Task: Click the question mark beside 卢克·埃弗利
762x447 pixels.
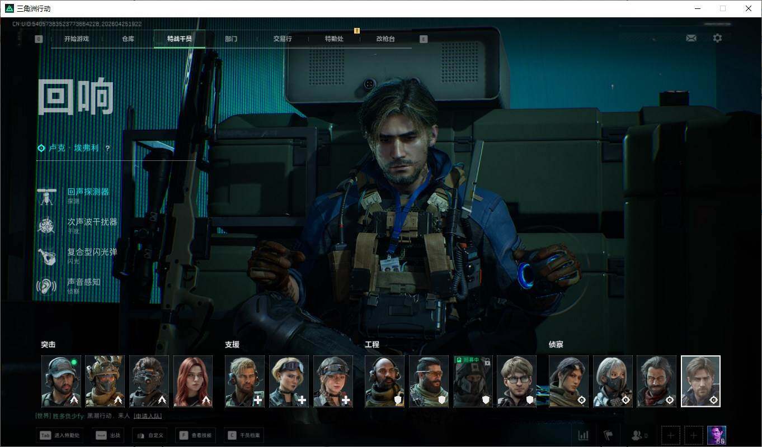Action: click(108, 149)
